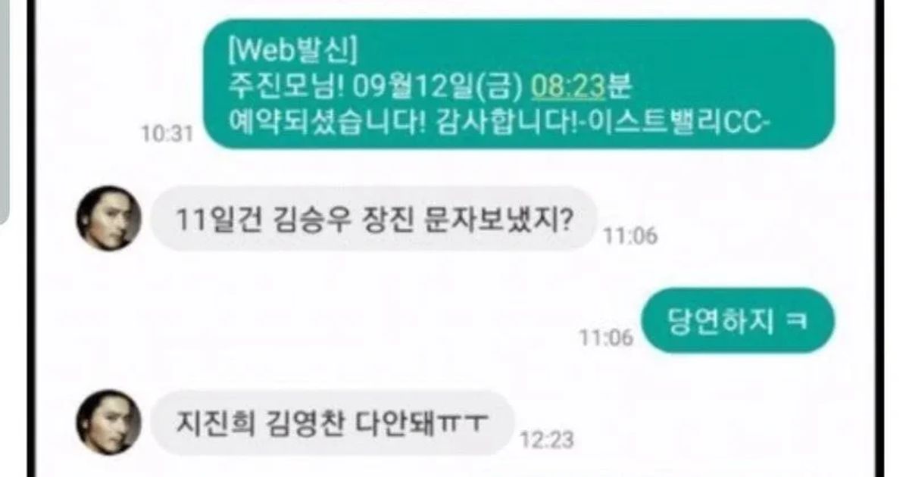909x477 pixels.
Task: Select the gray 다안돼ㅠㅜ message bubble
Action: click(333, 422)
